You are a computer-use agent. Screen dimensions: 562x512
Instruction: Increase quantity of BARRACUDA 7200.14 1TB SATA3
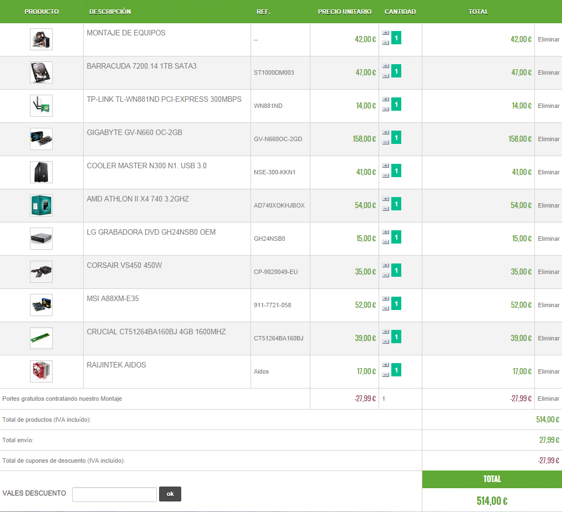[385, 66]
